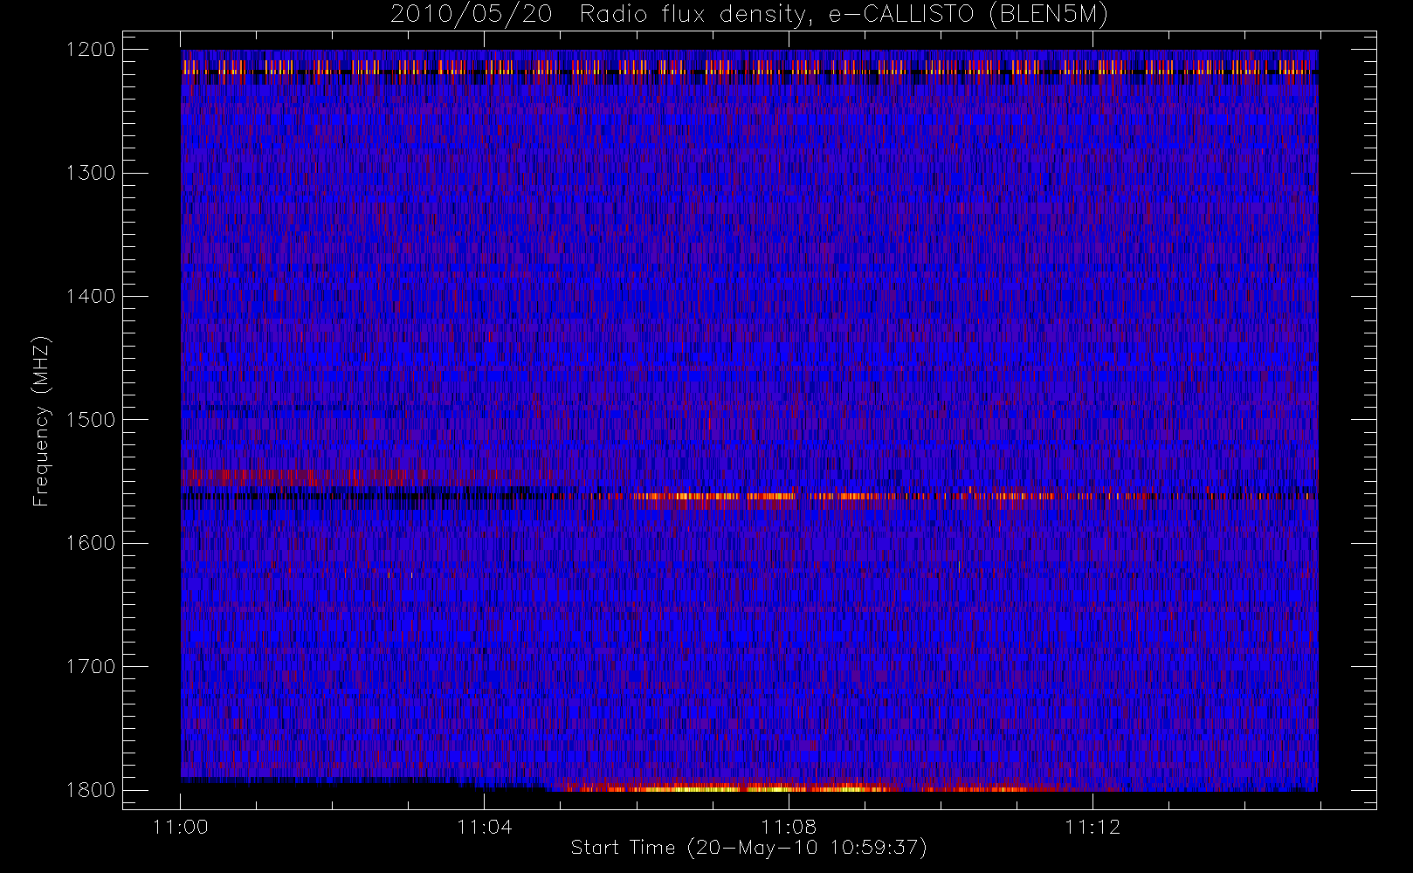Click the plot title mentioning e-CALLISTO (BLEN5M)
The image size is (1413, 873).
749,15
